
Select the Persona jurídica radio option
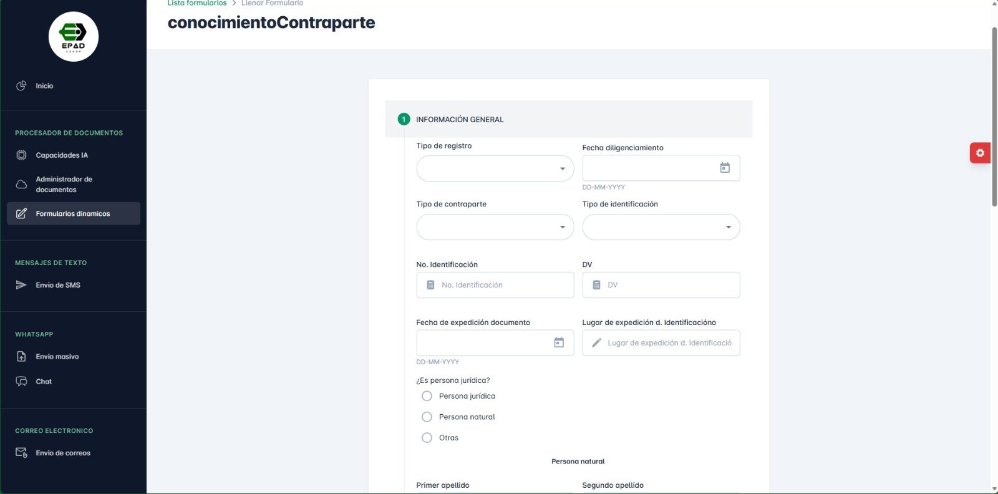(x=427, y=396)
